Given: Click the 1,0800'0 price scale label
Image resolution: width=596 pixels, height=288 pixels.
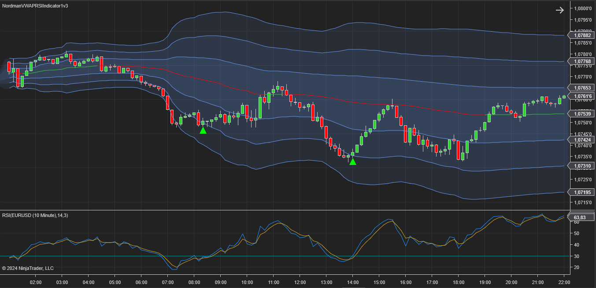Looking at the screenshot, I should (583, 8).
